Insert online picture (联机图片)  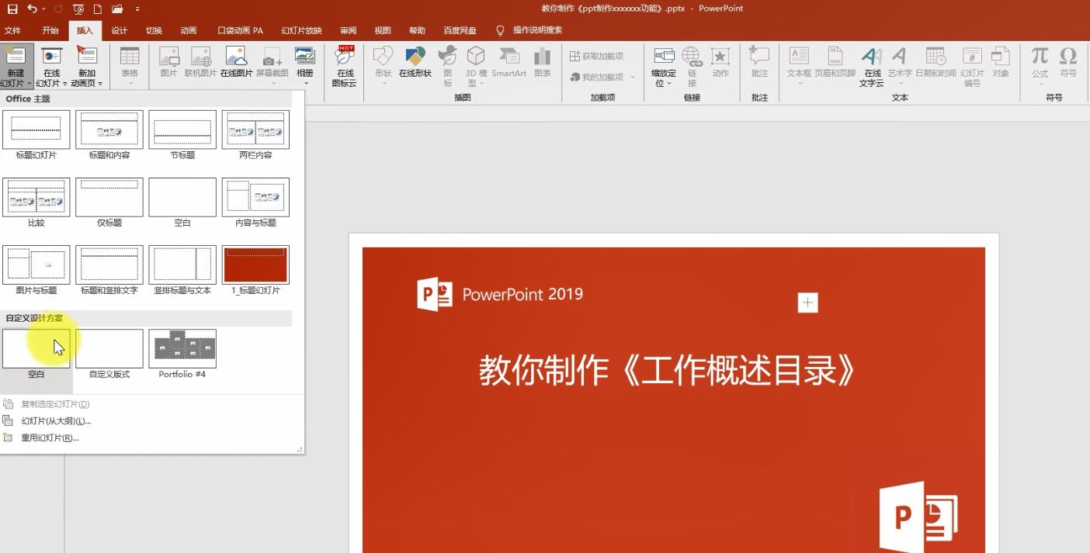pyautogui.click(x=200, y=61)
